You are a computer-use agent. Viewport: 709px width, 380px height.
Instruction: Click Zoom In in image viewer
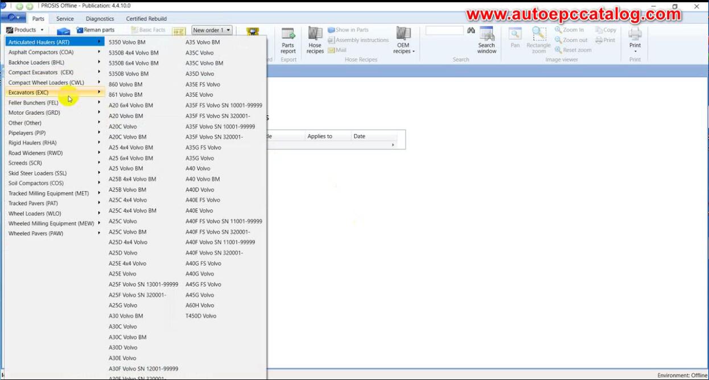(x=569, y=30)
